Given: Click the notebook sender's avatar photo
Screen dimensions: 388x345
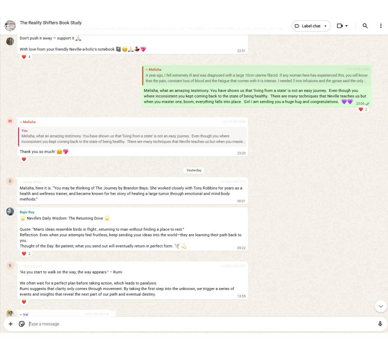Looking at the screenshot, I should click(x=10, y=41).
